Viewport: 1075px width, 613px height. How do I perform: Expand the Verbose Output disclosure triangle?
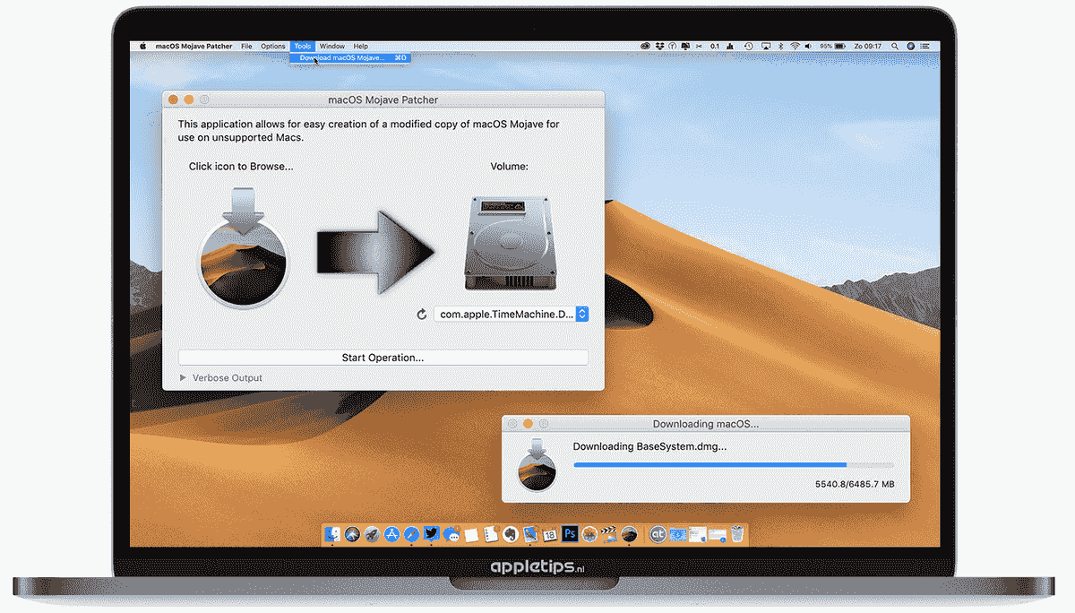184,377
